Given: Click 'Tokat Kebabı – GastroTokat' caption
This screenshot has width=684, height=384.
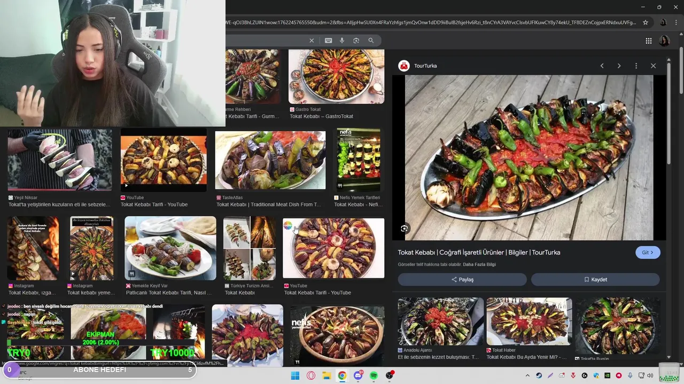Looking at the screenshot, I should (x=321, y=116).
